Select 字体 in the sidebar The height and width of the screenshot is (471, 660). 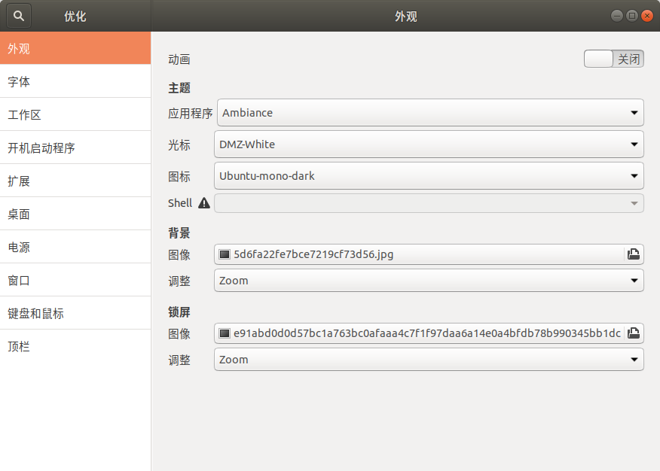coord(75,81)
